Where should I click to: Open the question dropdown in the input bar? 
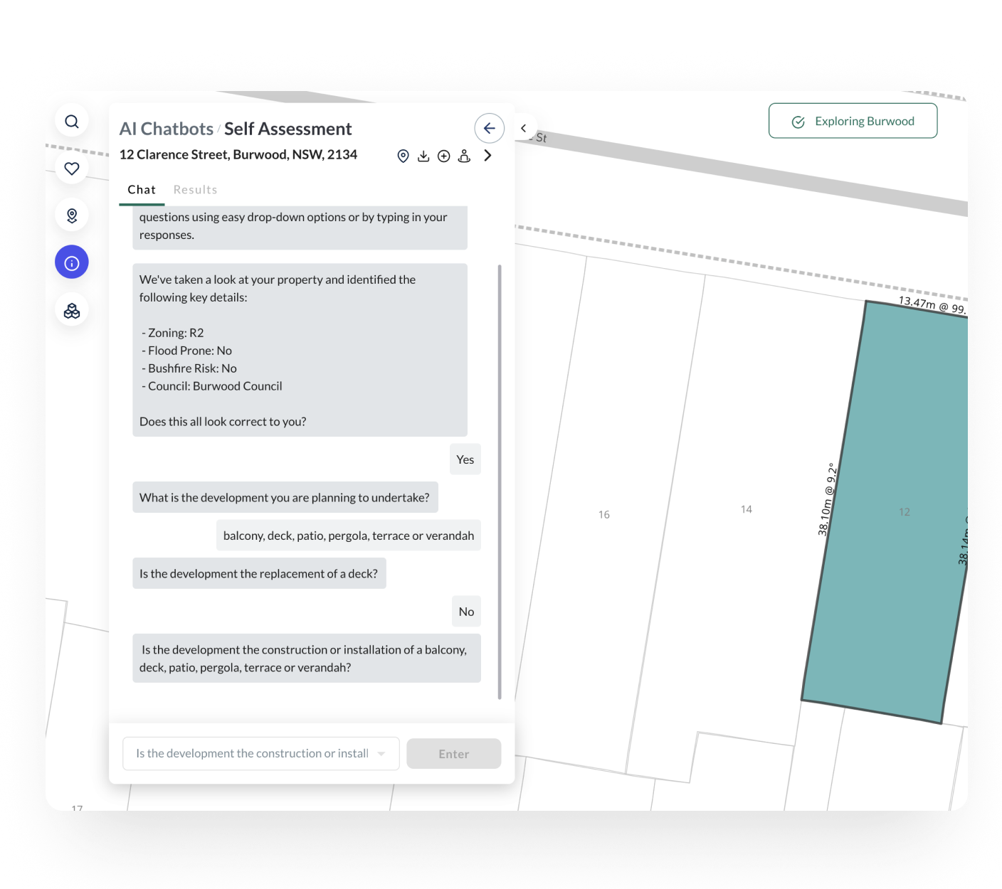click(382, 753)
